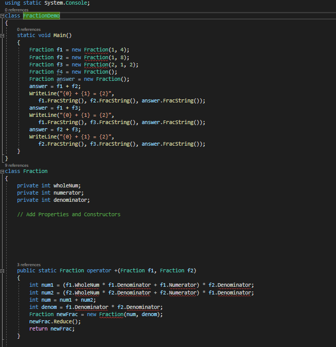This screenshot has height=347, width=336.
Task: Click 'Main()' method name
Action: tap(63, 36)
